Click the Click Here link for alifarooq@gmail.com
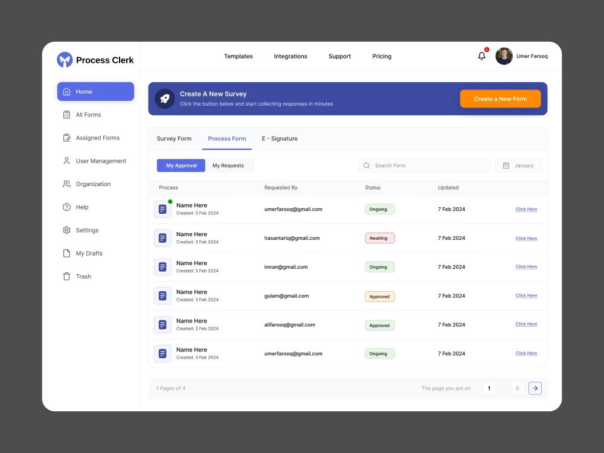 (x=526, y=324)
